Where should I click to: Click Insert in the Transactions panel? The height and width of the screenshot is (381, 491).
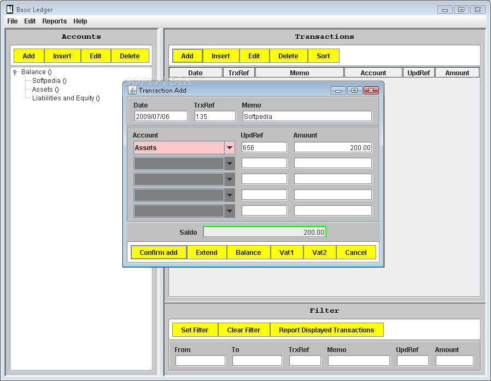221,56
